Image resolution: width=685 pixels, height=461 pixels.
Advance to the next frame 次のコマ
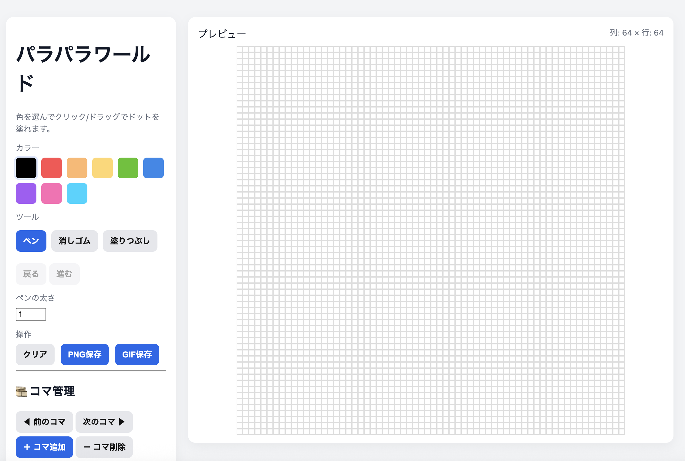click(104, 422)
